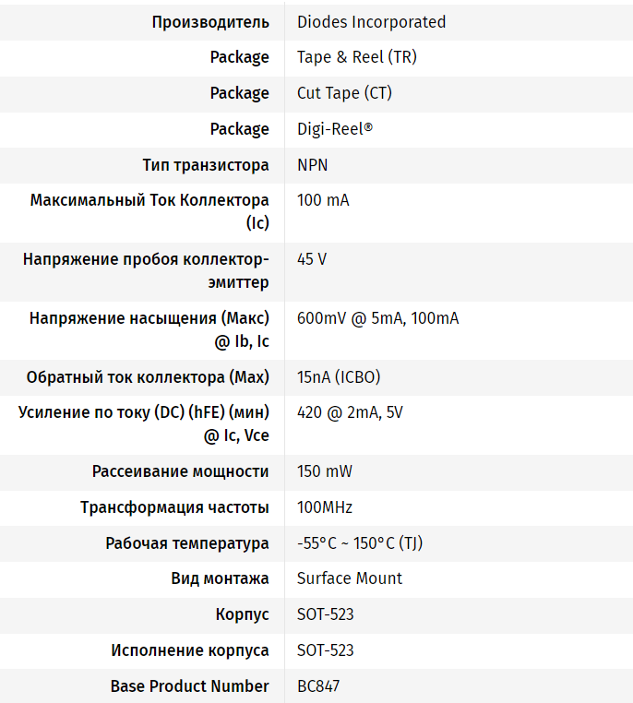Select the Тип транзистора label
The height and width of the screenshot is (703, 633).
pos(206,165)
